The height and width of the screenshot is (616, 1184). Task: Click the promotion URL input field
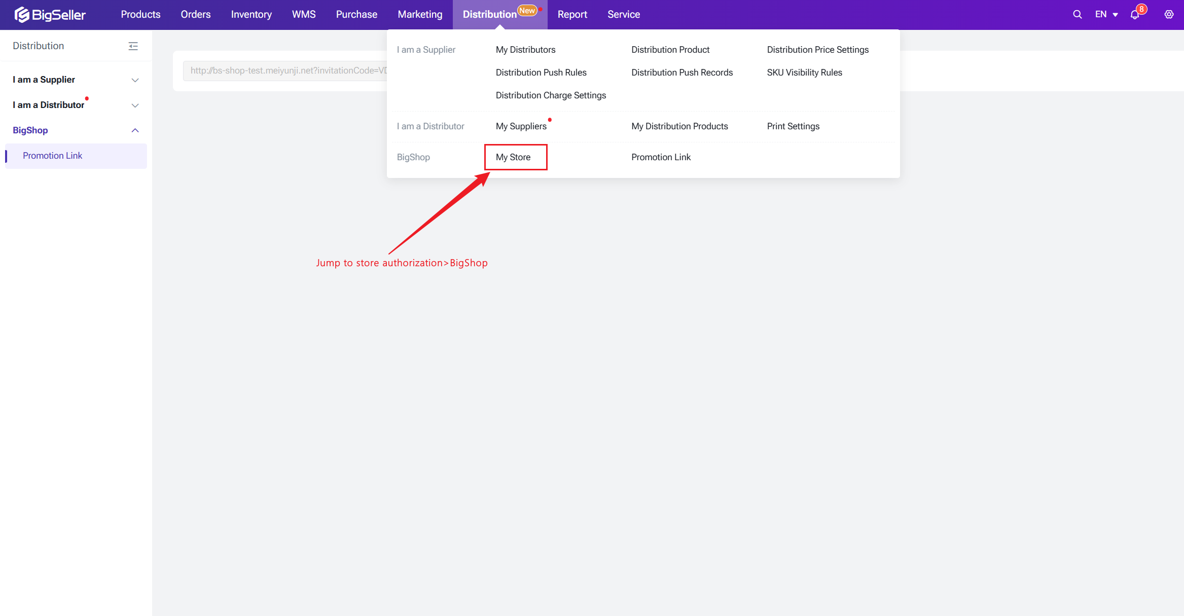coord(284,71)
